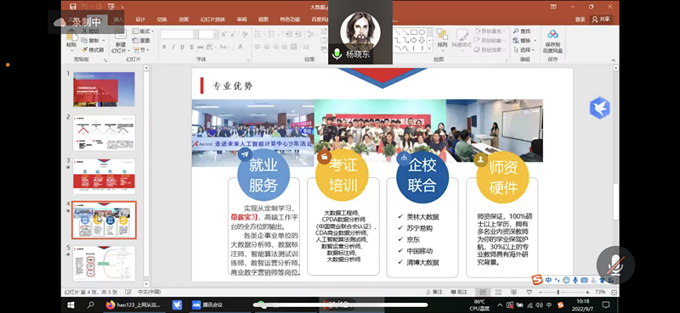680x313 pixels.
Task: Click the Arrange (排列) shapes icon
Action: coord(442,38)
